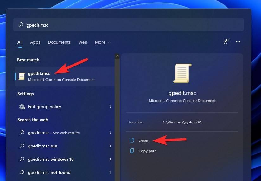Expand chevron for gpedit.msc See web results
Screen dimensions: 261x181
coord(110,132)
